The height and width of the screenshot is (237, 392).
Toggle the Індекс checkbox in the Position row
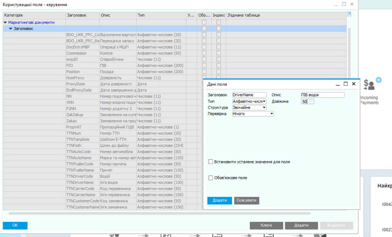click(x=218, y=72)
